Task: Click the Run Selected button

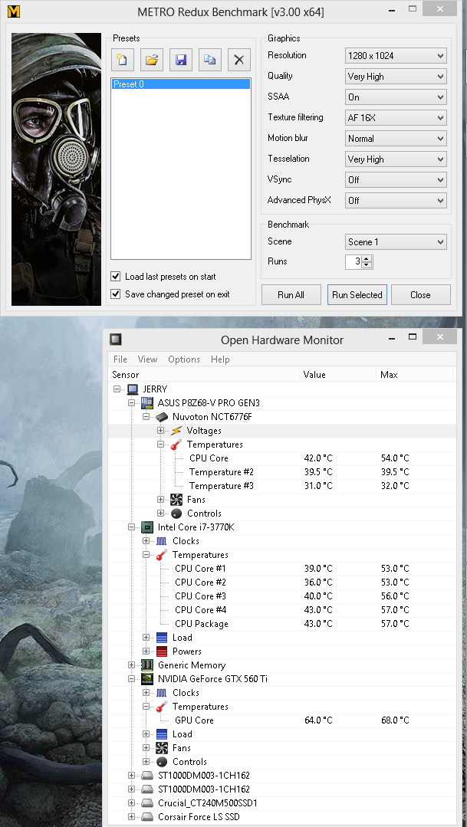Action: click(357, 295)
